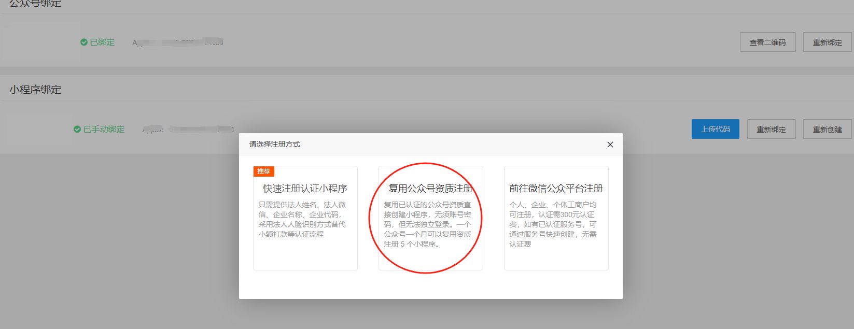Open 查看二维码 to view the QR code
This screenshot has height=329, width=854.
767,42
